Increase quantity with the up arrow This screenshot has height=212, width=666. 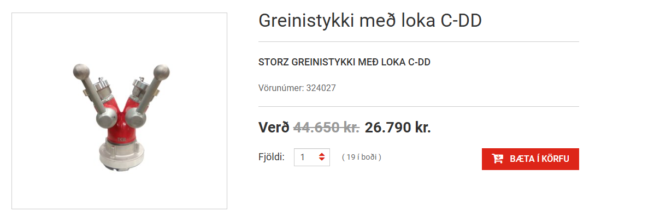click(x=322, y=155)
